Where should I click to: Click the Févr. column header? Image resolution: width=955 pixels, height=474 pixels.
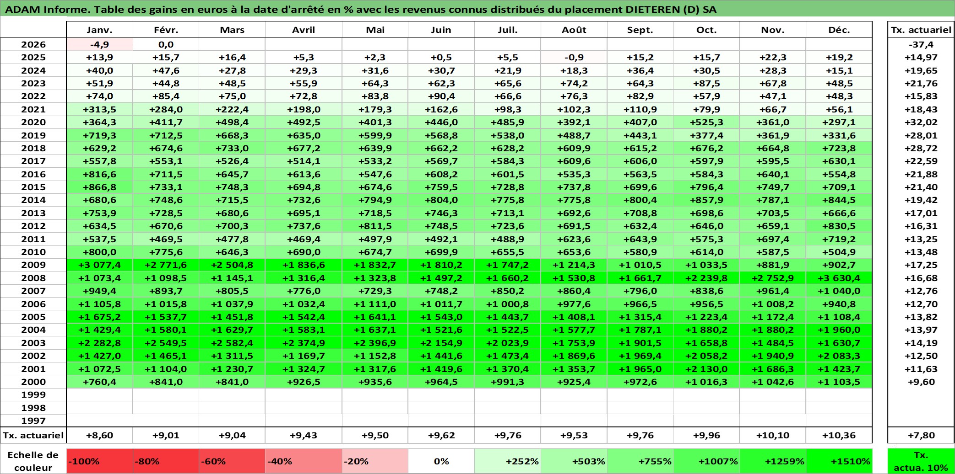pyautogui.click(x=166, y=30)
